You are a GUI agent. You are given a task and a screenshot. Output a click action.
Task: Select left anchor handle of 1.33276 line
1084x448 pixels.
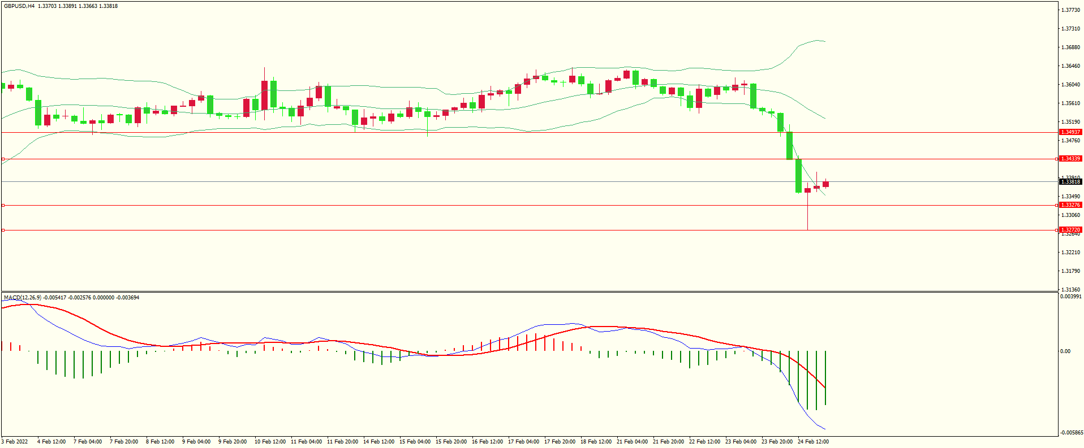[x=3, y=205]
